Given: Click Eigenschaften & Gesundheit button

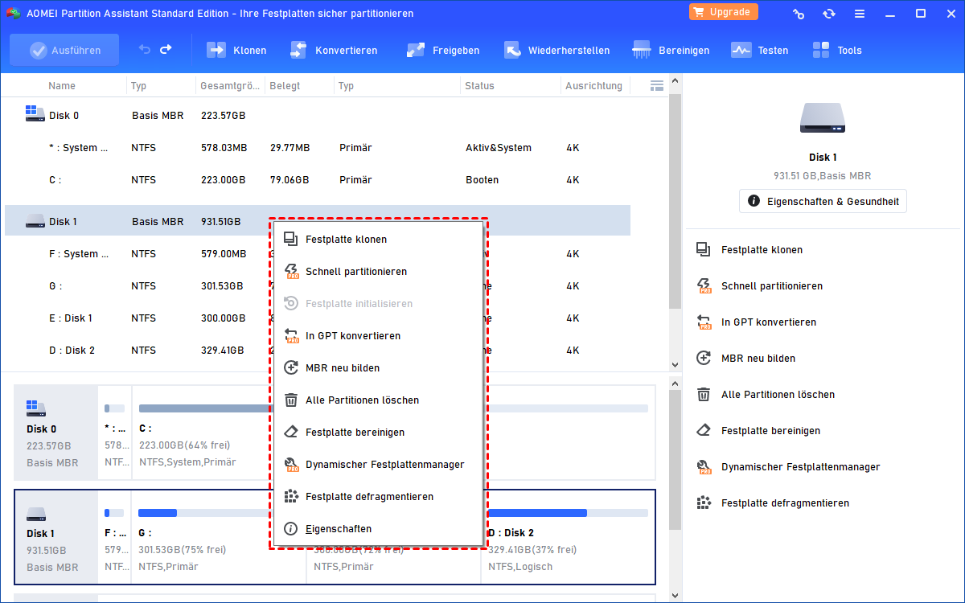Looking at the screenshot, I should [x=823, y=201].
